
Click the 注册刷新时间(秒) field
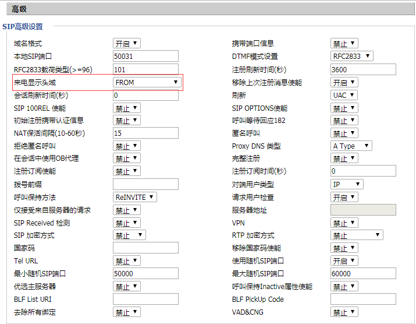point(362,69)
